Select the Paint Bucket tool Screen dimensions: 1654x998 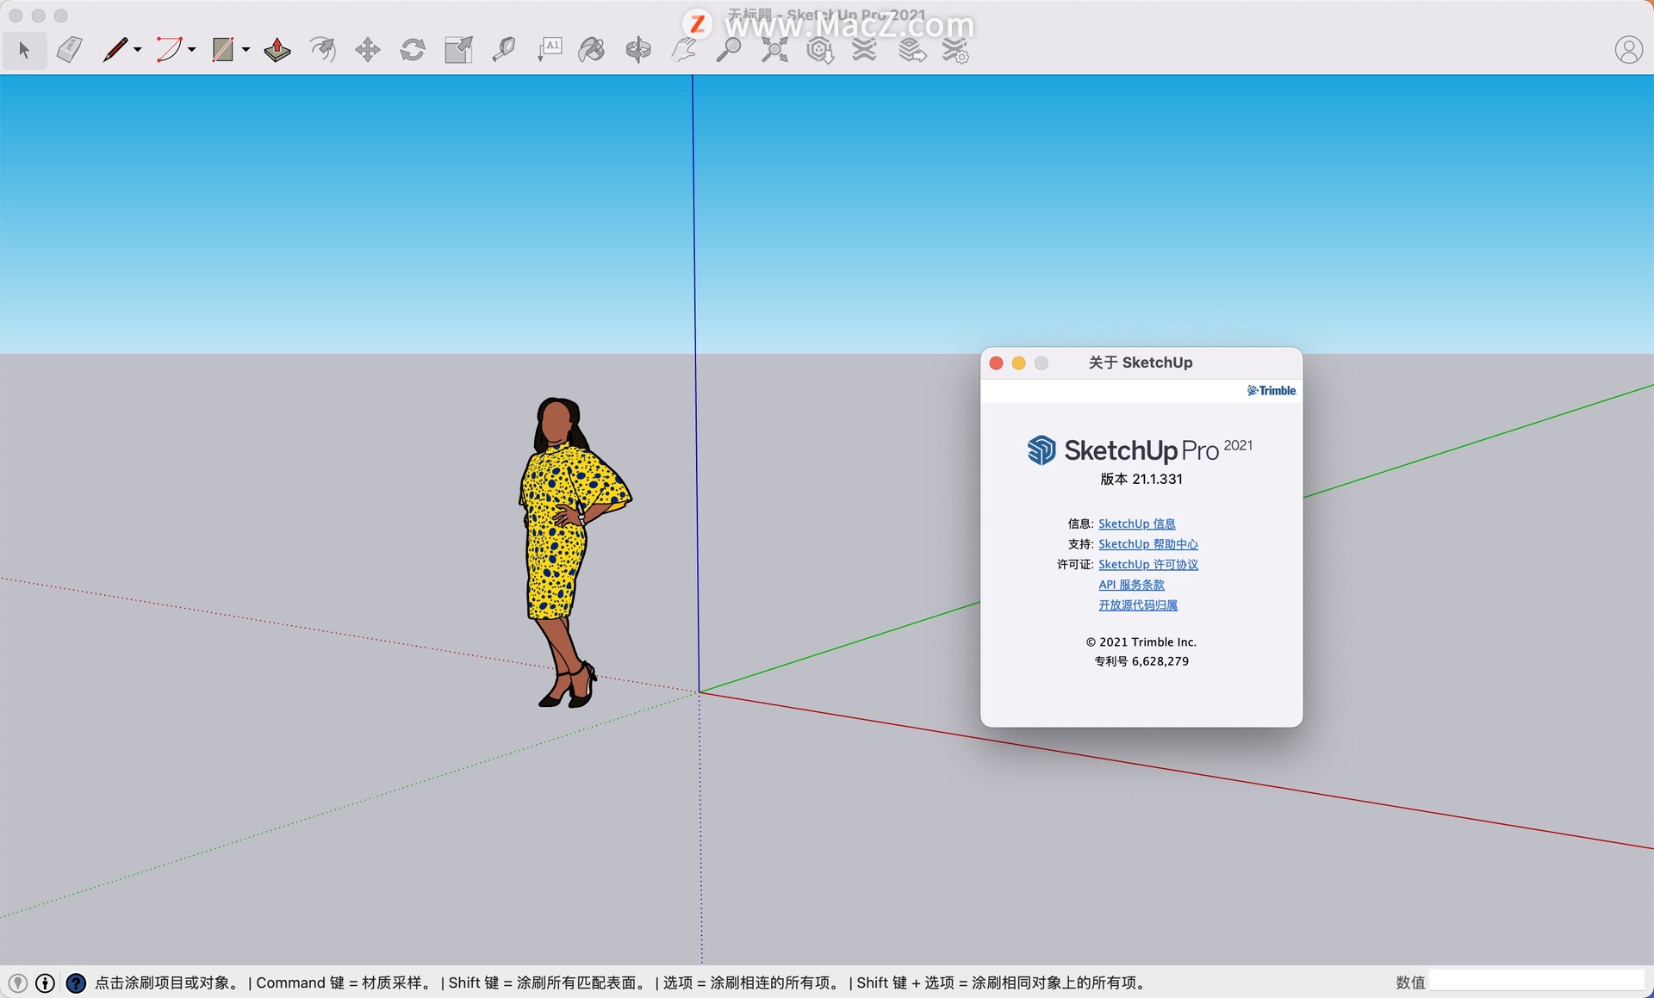[592, 50]
